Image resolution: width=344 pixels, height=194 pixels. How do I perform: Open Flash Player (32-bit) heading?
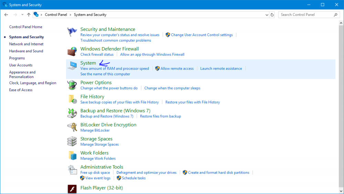101,188
